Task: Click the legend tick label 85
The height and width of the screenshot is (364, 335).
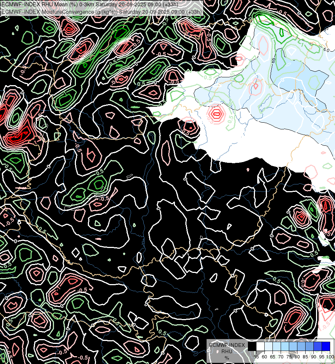Action: (305, 357)
